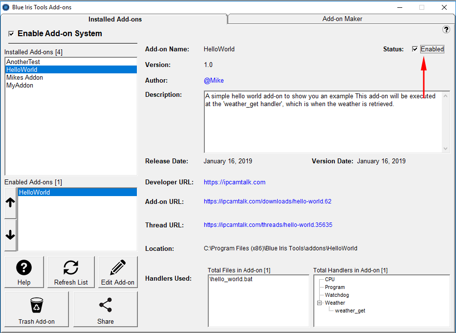456x333 pixels.
Task: Click the version value 1.0
Action: click(208, 65)
